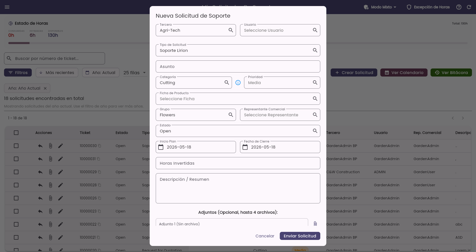
Task: Open the Inicio Plan calendar icon
Action: click(161, 147)
